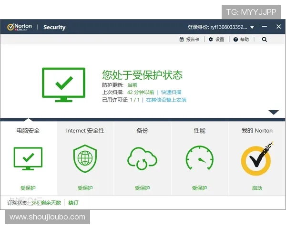Click the 电脑安全 monitor checkmark icon
This screenshot has width=286, height=229.
coord(28,159)
